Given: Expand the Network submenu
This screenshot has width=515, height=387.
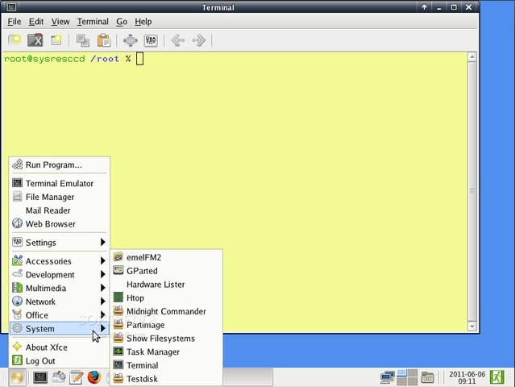Looking at the screenshot, I should tap(60, 302).
